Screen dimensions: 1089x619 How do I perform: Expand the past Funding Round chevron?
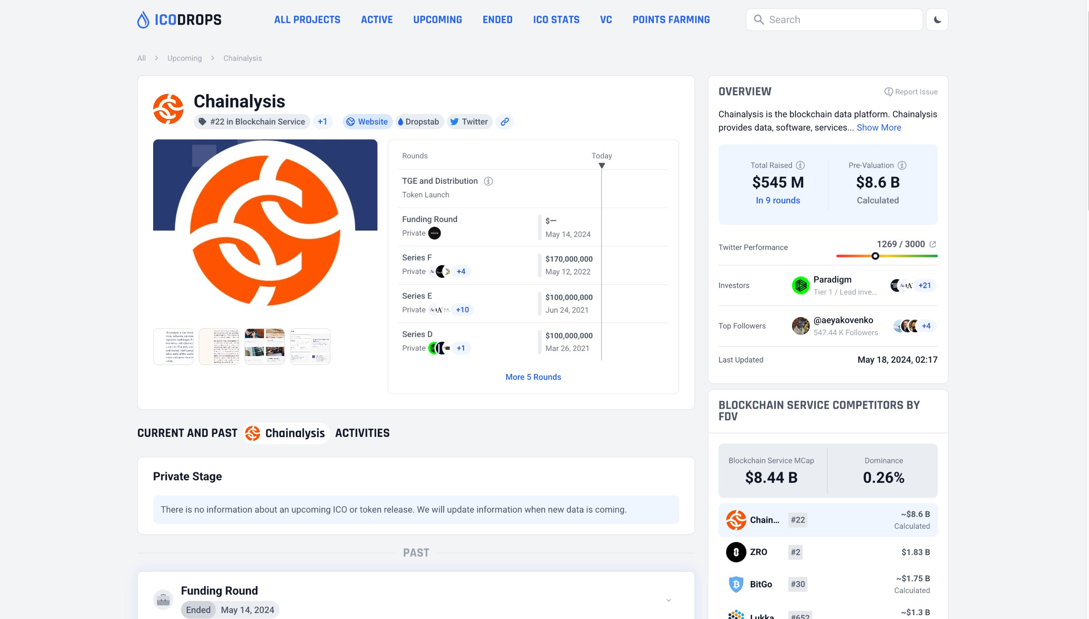[x=669, y=600]
